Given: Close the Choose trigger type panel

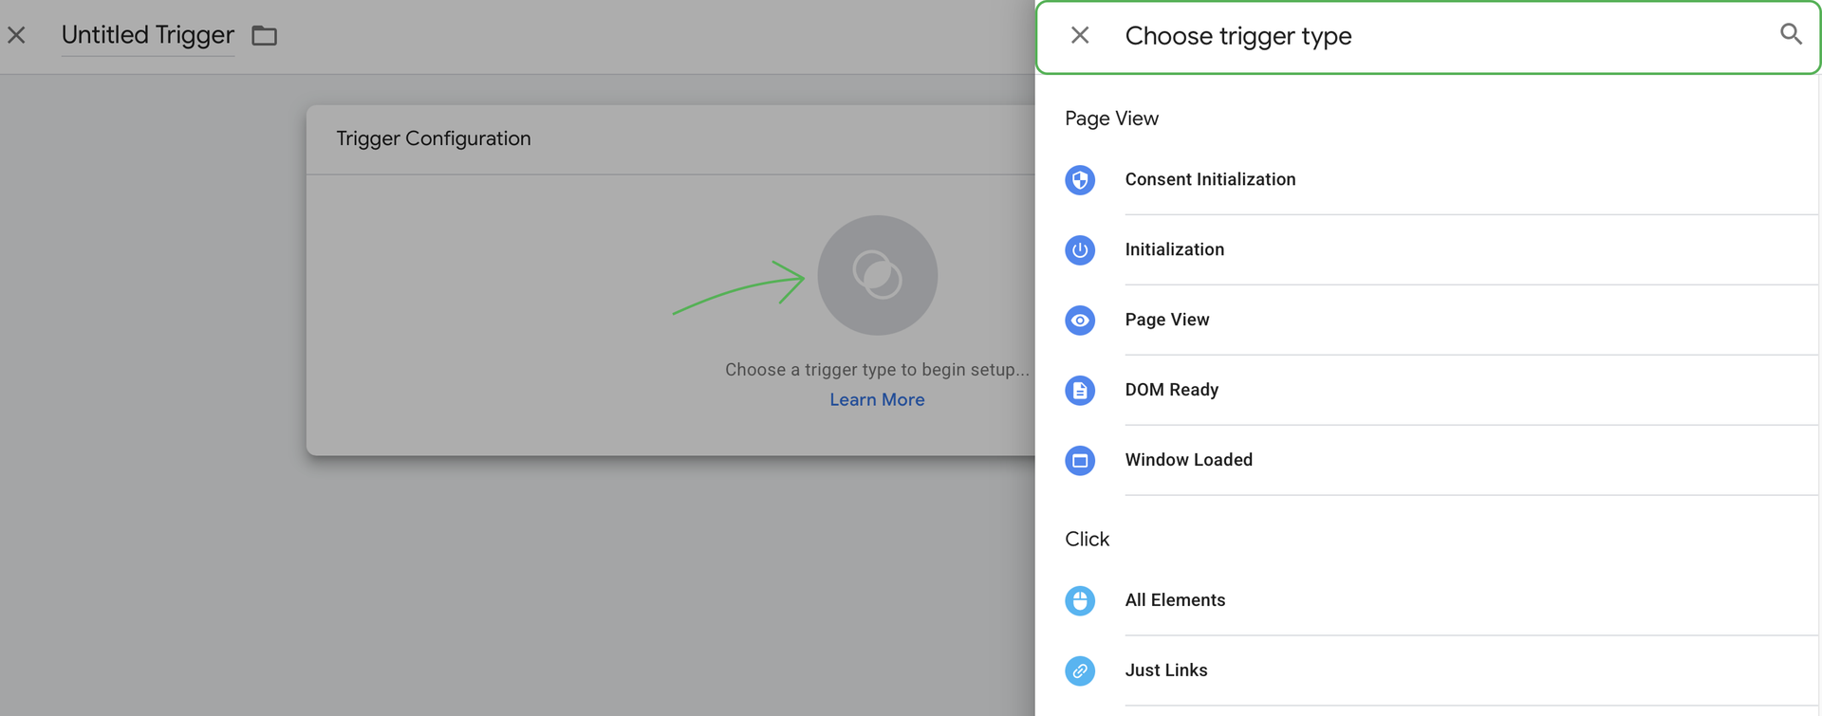Looking at the screenshot, I should [x=1080, y=36].
